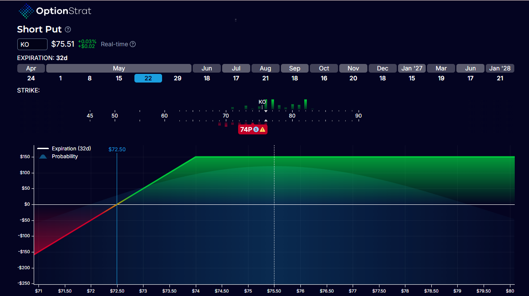Viewport: 529px width, 296px height.
Task: Choose the 22 May expiration date
Action: [148, 78]
